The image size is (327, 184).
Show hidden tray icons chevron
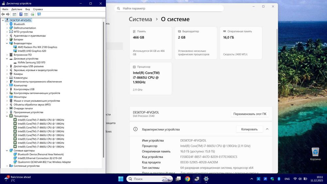pos(252,179)
